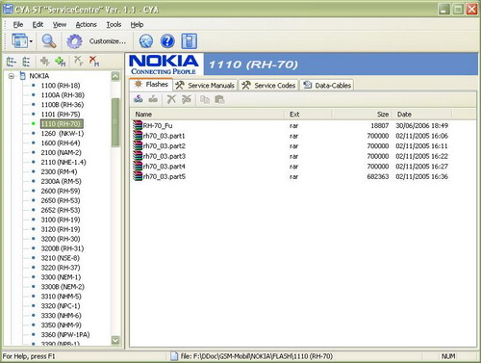Click the gray delete item icon
The width and height of the screenshot is (481, 363).
click(x=78, y=61)
